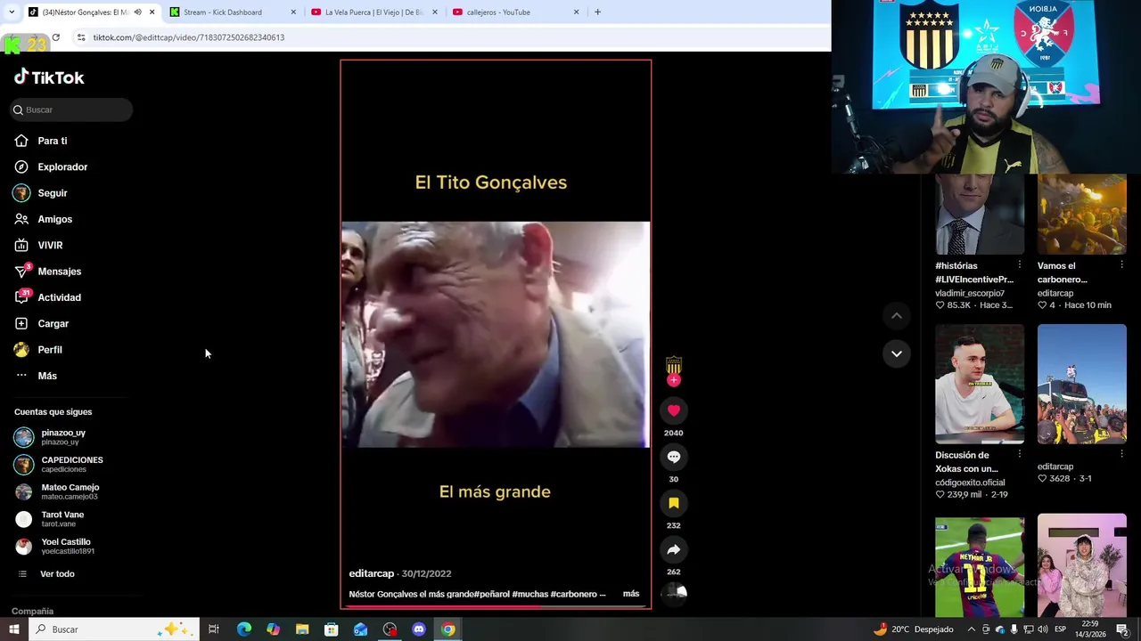The width and height of the screenshot is (1141, 641).
Task: Share the video with arrow icon
Action: pos(674,549)
